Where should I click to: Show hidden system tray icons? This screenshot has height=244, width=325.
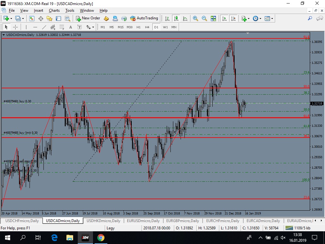[261, 238]
